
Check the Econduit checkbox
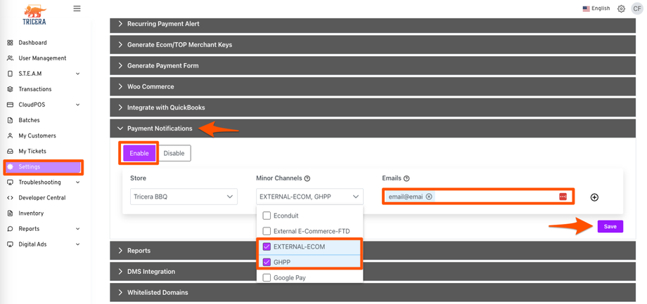pyautogui.click(x=267, y=216)
